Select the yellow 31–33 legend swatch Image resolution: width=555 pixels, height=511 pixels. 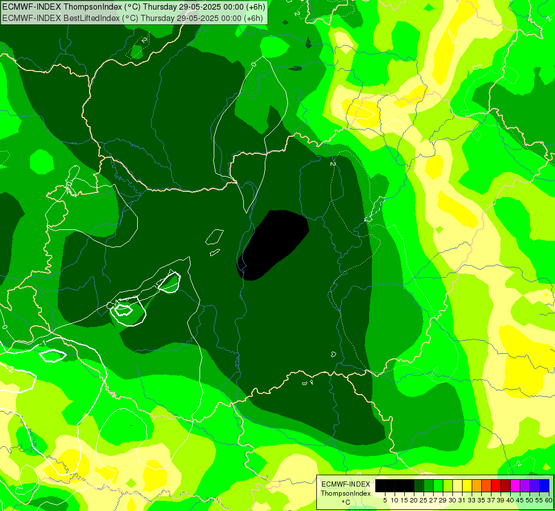click(467, 485)
